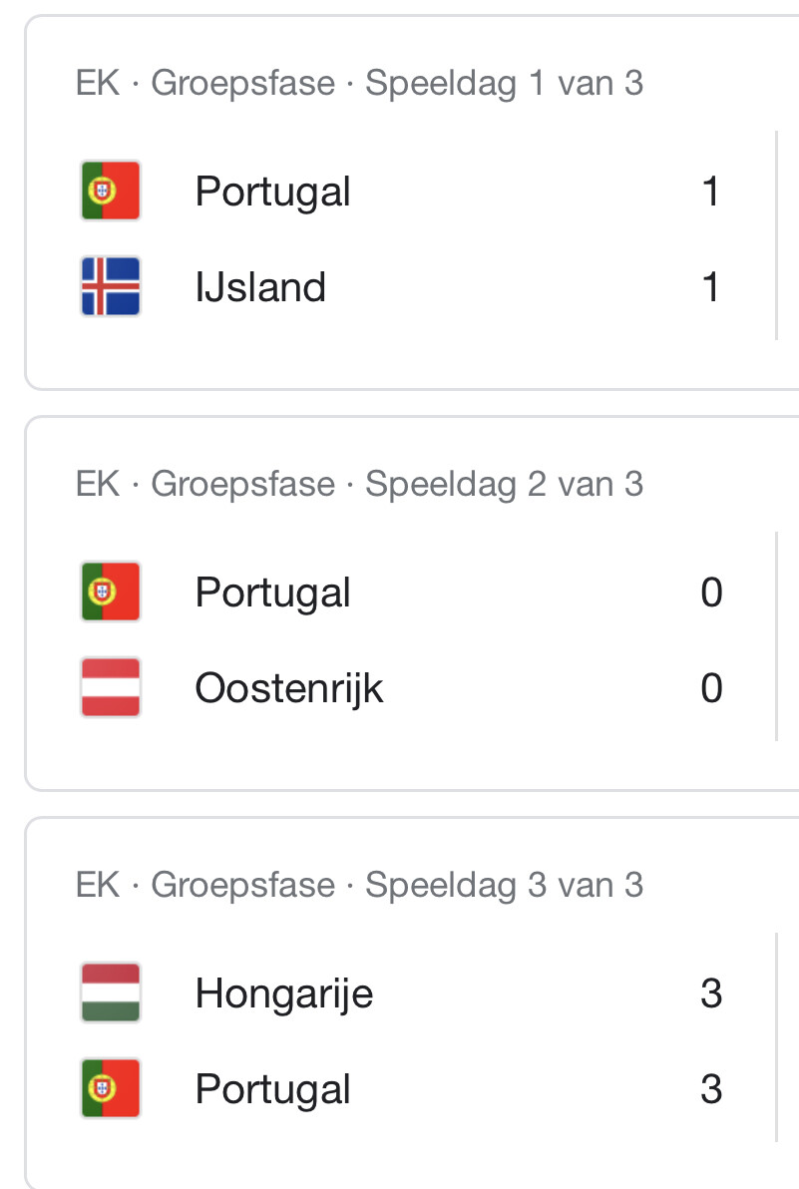The width and height of the screenshot is (799, 1189).
Task: Click the Hongarije flag icon
Action: 111,991
